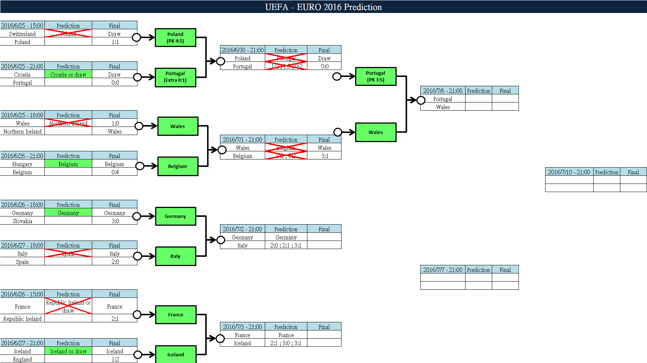Select the green 'Croatia or draw' prediction cell
647x363 pixels.
pos(68,74)
